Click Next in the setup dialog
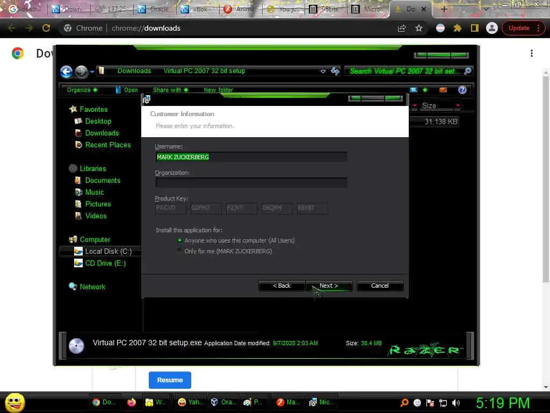Screen dimensions: 550x413 329,286
